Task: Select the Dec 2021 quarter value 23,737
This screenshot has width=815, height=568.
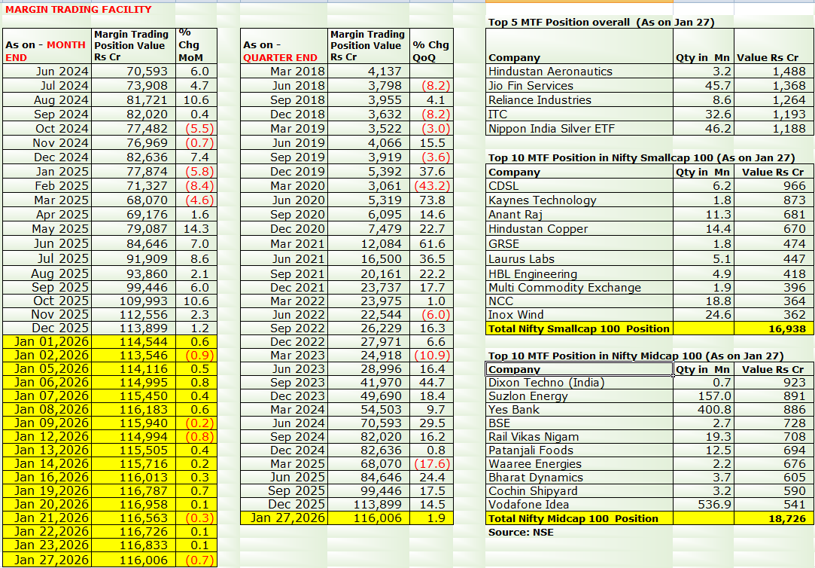Action: pyautogui.click(x=369, y=288)
